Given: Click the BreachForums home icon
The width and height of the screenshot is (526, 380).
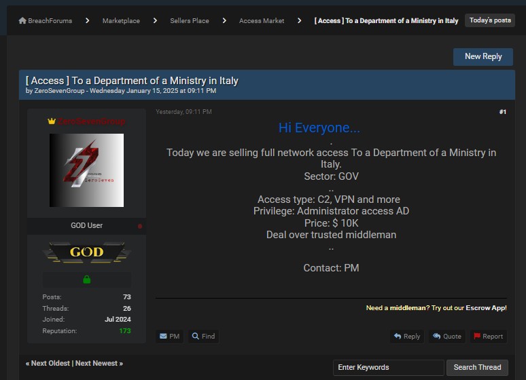Looking at the screenshot, I should (22, 21).
